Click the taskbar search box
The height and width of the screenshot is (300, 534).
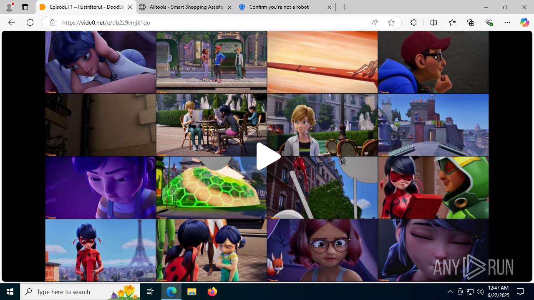tap(81, 292)
